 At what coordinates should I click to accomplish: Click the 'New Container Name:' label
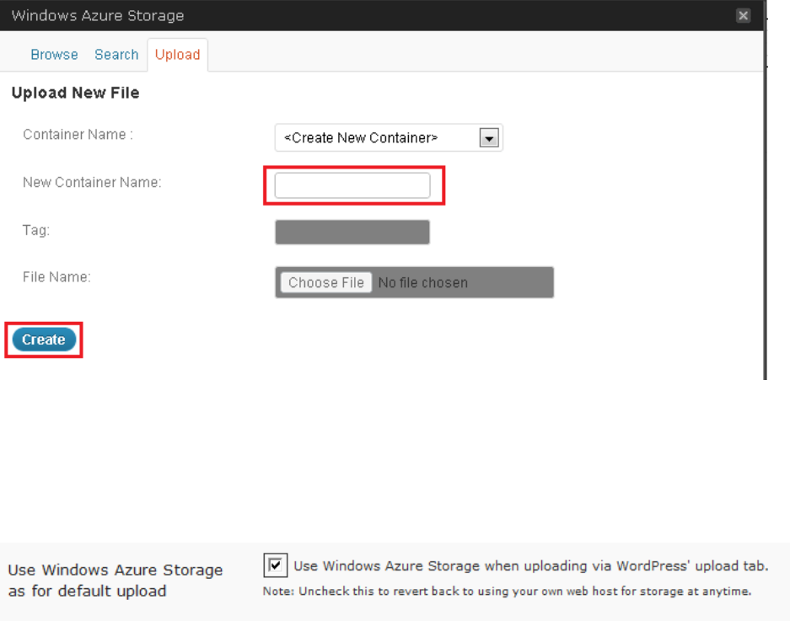click(92, 182)
